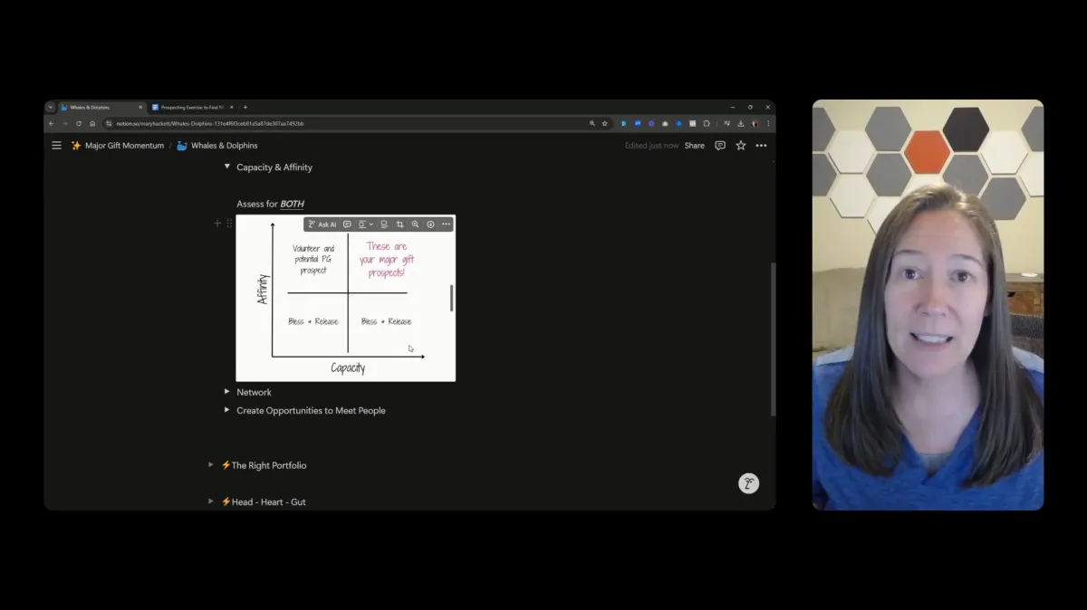1087x610 pixels.
Task: Open the Notion AI floating assistant button
Action: click(x=748, y=483)
